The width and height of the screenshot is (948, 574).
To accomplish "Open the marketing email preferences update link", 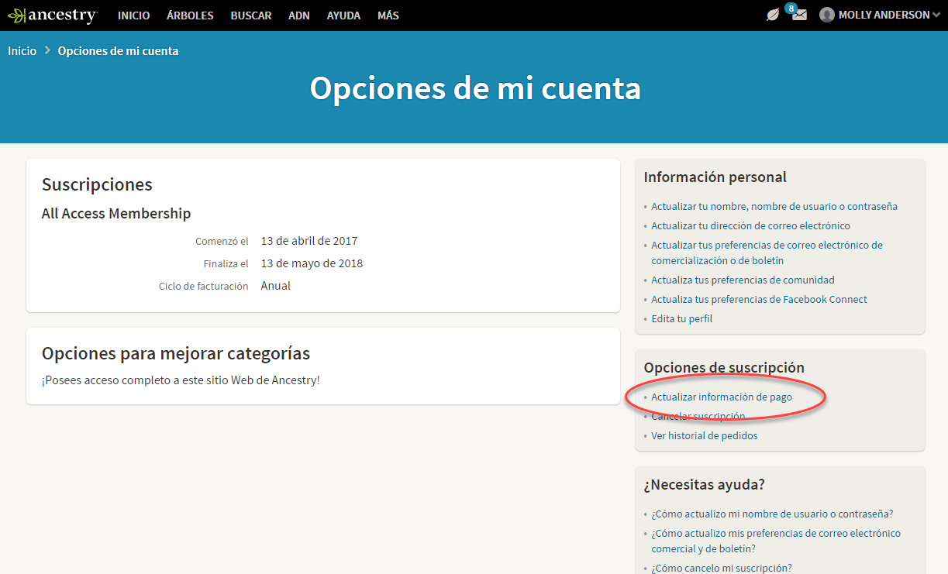I will click(767, 253).
